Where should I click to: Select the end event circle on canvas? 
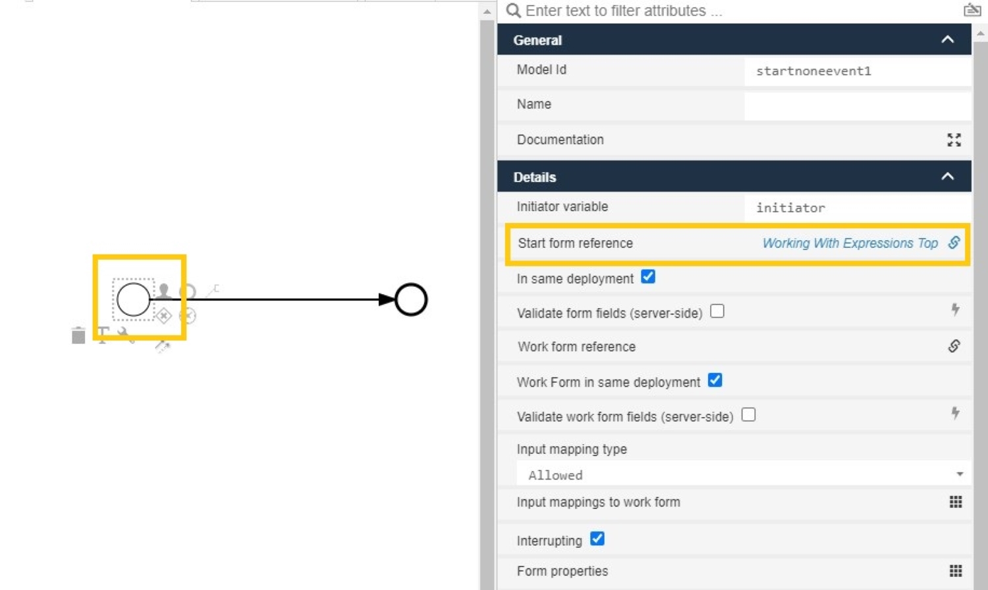coord(411,300)
